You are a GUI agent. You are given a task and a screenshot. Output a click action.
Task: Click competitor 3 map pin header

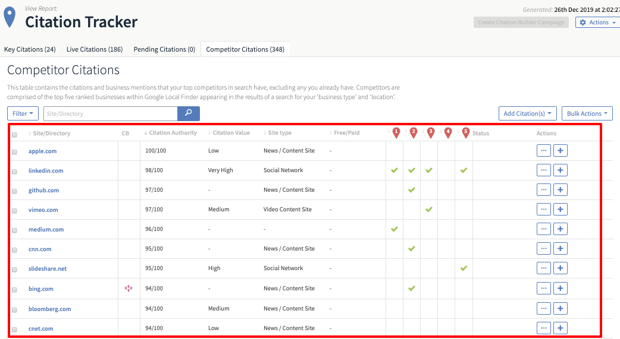click(431, 133)
